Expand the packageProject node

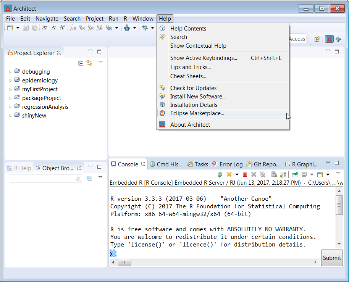[x=10, y=98]
